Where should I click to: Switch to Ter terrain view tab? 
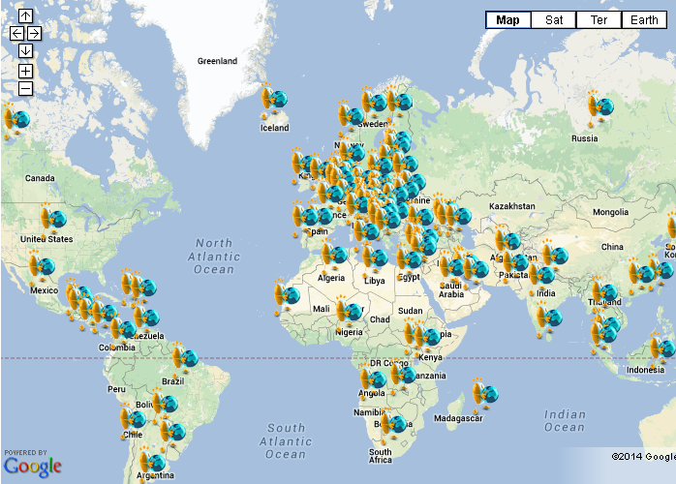coord(599,19)
